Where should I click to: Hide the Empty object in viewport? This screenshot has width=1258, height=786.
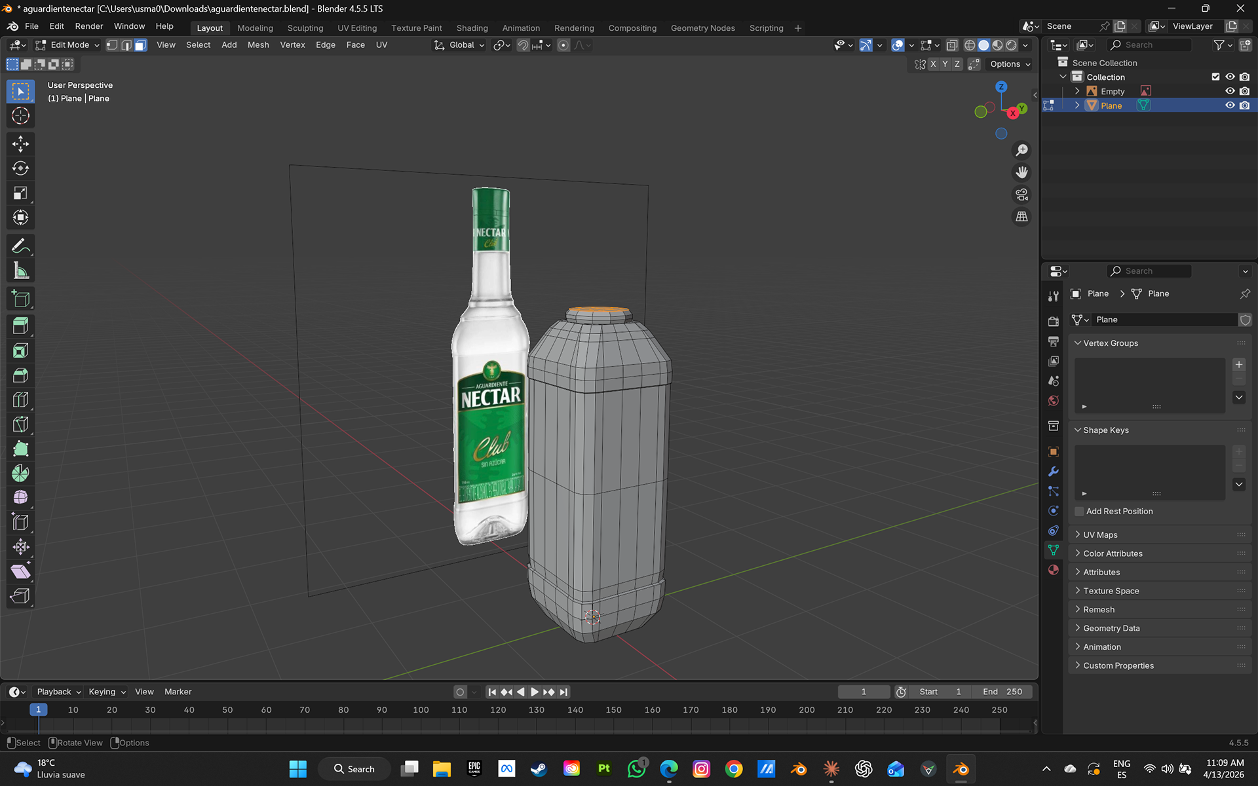click(1230, 91)
